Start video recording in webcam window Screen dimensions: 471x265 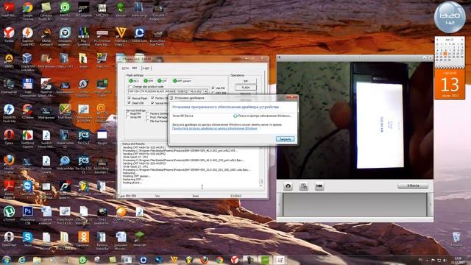coord(319,186)
